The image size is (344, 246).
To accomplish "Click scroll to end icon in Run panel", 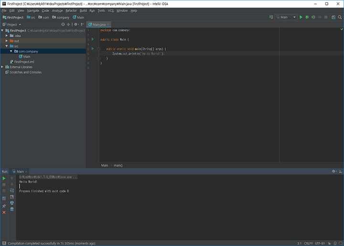I will [12, 197].
